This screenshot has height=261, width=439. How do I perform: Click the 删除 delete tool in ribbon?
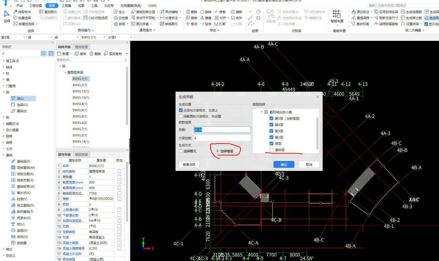coord(192,12)
